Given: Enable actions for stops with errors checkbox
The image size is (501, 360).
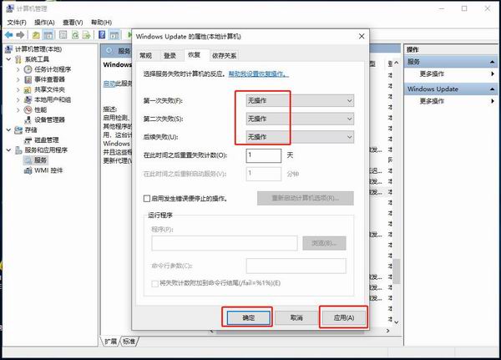Looking at the screenshot, I should [x=147, y=199].
